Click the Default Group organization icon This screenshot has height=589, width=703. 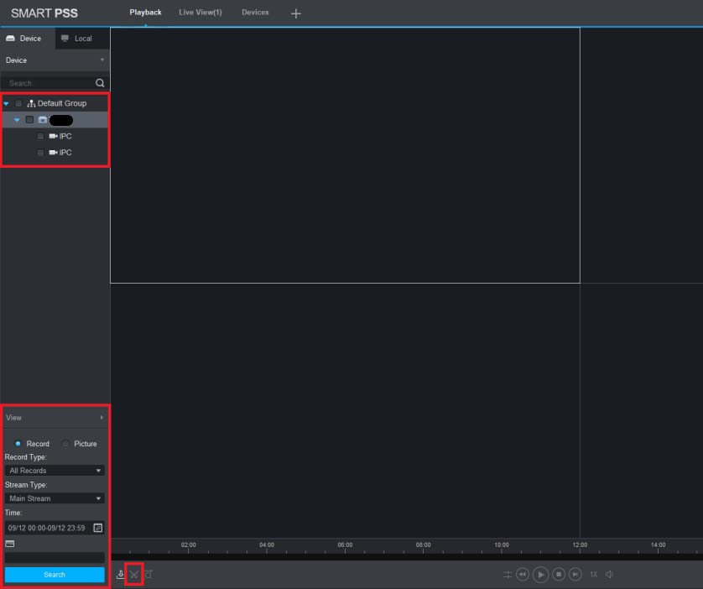[31, 103]
